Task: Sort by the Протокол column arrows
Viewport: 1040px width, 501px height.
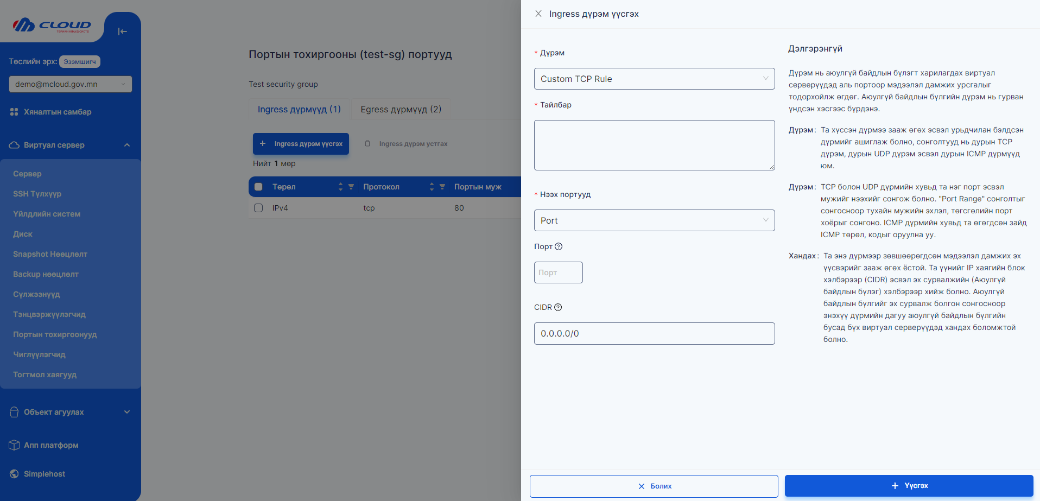Action: click(x=432, y=187)
